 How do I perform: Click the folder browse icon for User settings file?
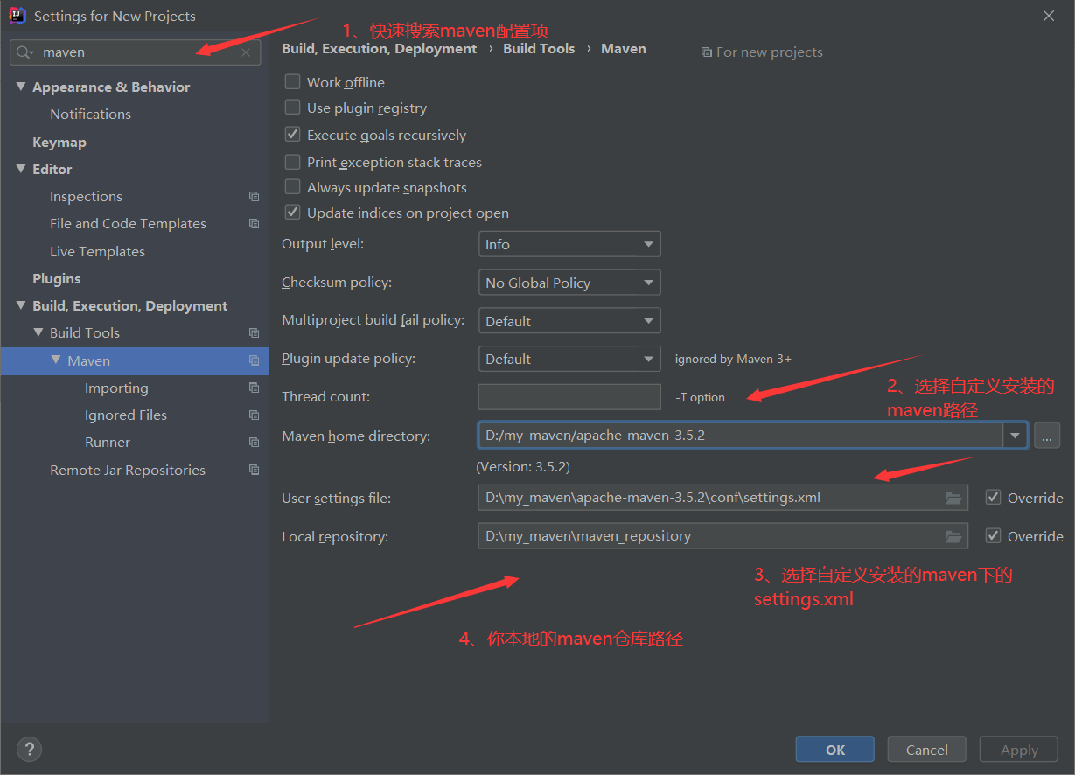[953, 498]
